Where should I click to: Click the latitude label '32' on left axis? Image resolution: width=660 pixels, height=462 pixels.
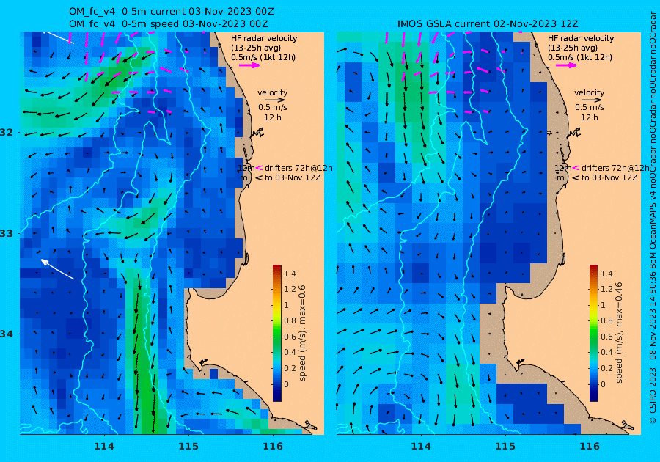pyautogui.click(x=7, y=133)
